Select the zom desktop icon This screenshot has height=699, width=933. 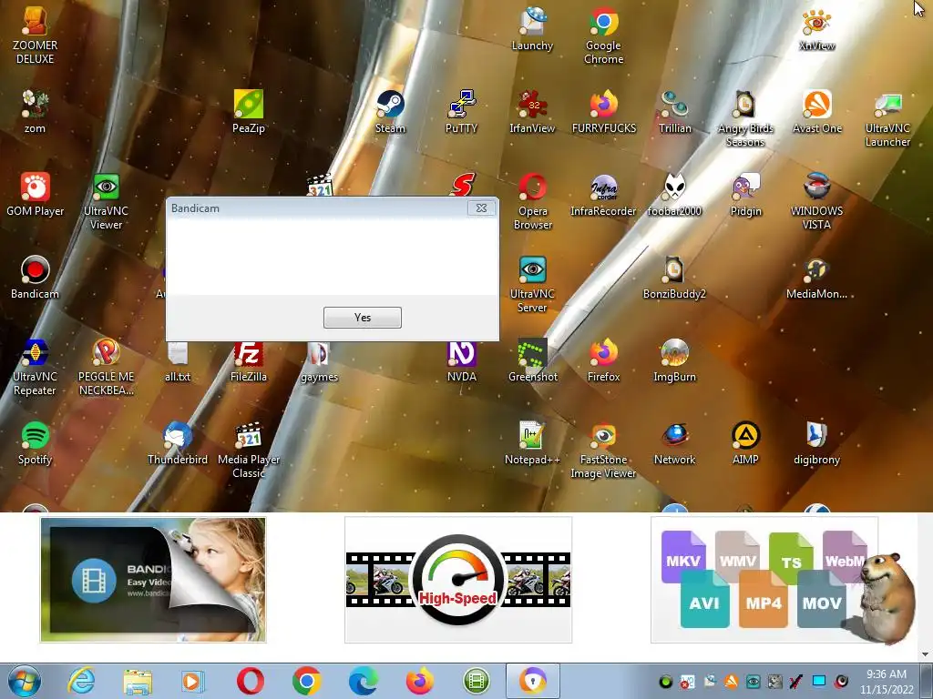click(36, 112)
